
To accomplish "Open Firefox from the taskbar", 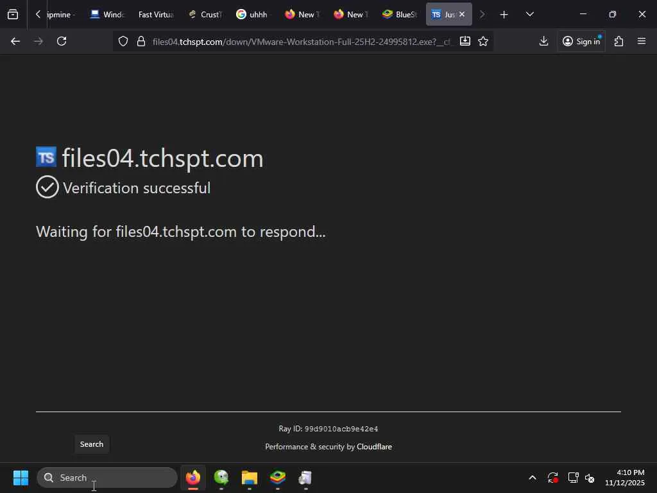I will [x=193, y=478].
